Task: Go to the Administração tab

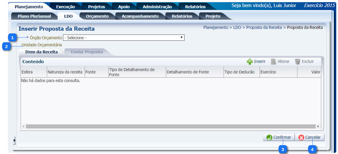Action: pyautogui.click(x=157, y=7)
